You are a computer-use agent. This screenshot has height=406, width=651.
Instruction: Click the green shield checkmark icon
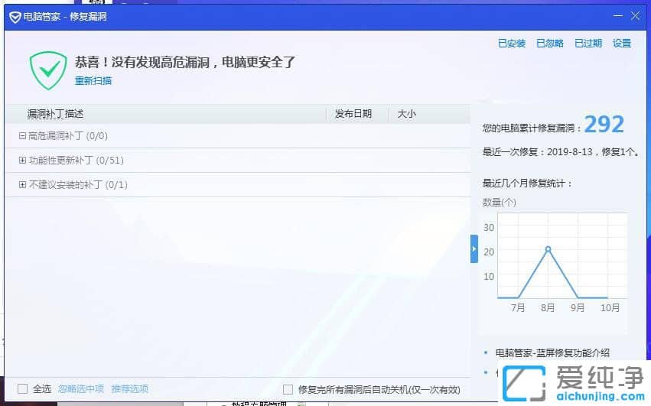48,70
